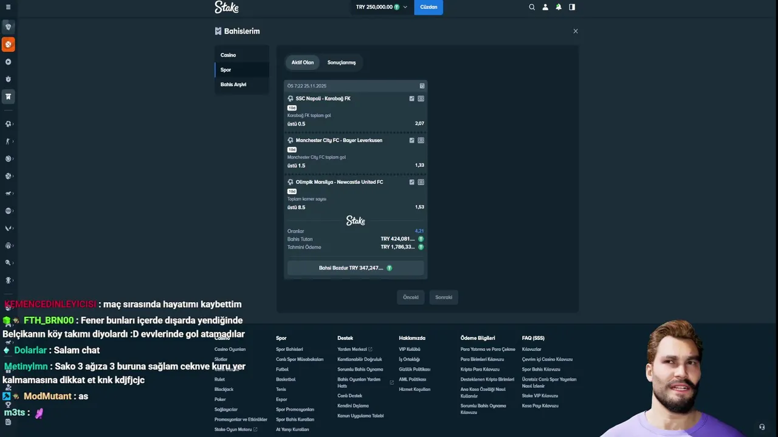
Task: Open Kanun Uygulama Talebi footer link
Action: pyautogui.click(x=360, y=416)
